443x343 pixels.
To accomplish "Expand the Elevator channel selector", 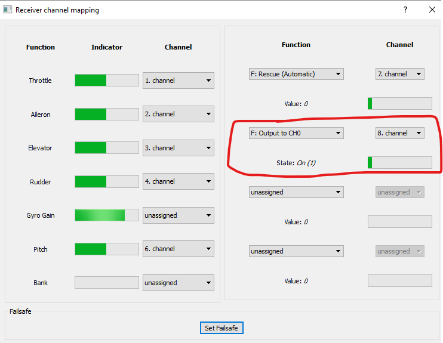I will (178, 148).
